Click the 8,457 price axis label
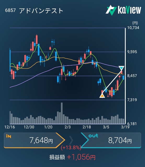This screenshot has width=145, height=167. click(x=132, y=76)
